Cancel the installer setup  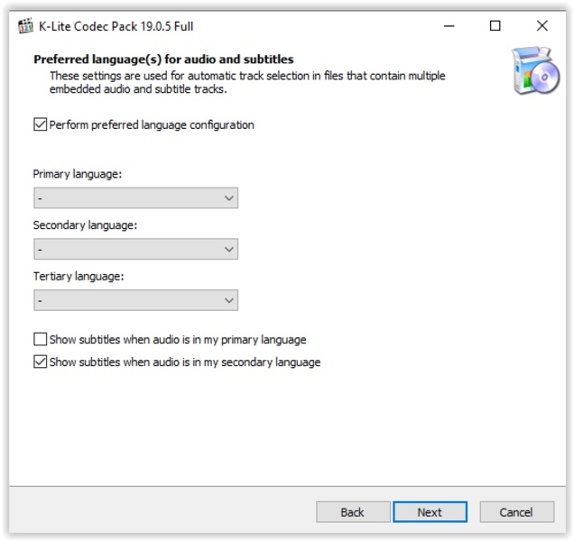pos(516,512)
